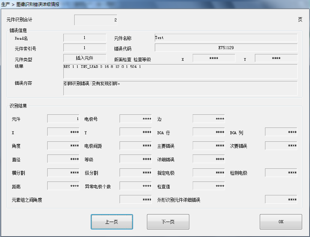Image resolution: width=310 pixels, height=237 pixels.
Task: Click the 边 value field
Action: coord(209,119)
